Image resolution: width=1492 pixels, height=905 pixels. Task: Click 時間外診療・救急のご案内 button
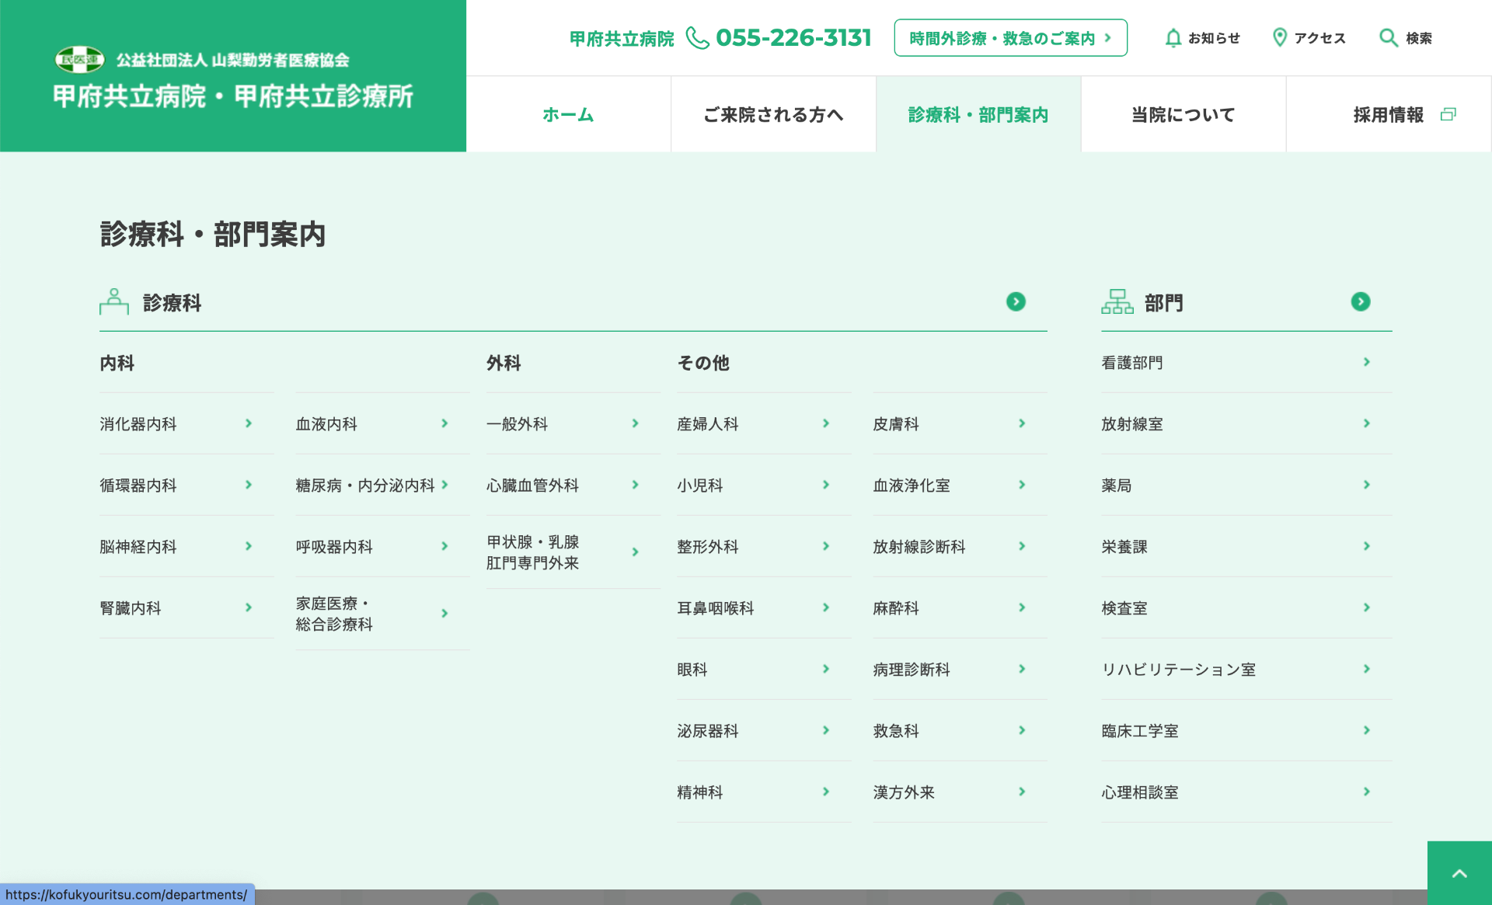(x=1009, y=38)
